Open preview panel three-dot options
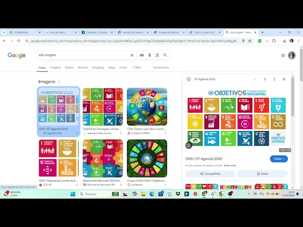The width and height of the screenshot is (303, 227). tap(274, 79)
